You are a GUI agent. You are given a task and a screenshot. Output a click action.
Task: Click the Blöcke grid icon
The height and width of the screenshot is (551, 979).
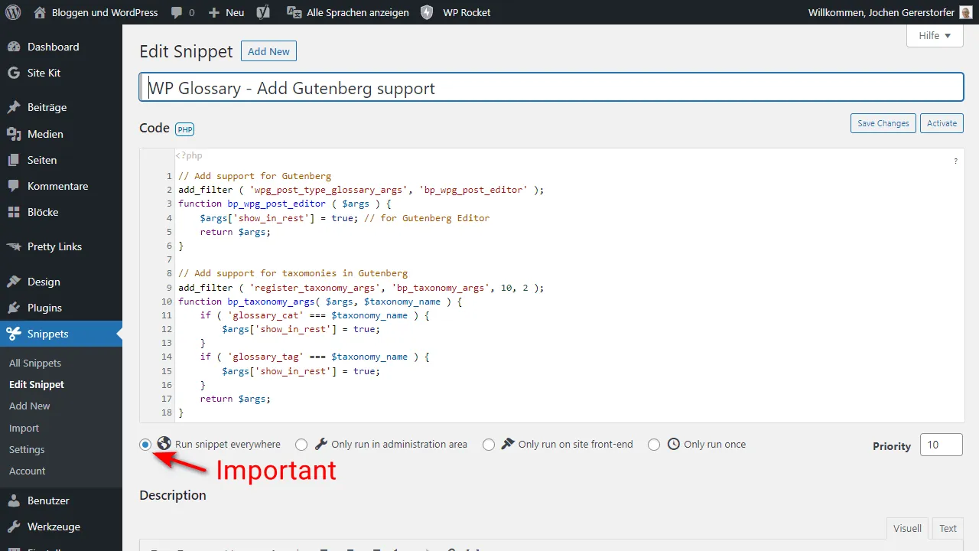(x=14, y=212)
